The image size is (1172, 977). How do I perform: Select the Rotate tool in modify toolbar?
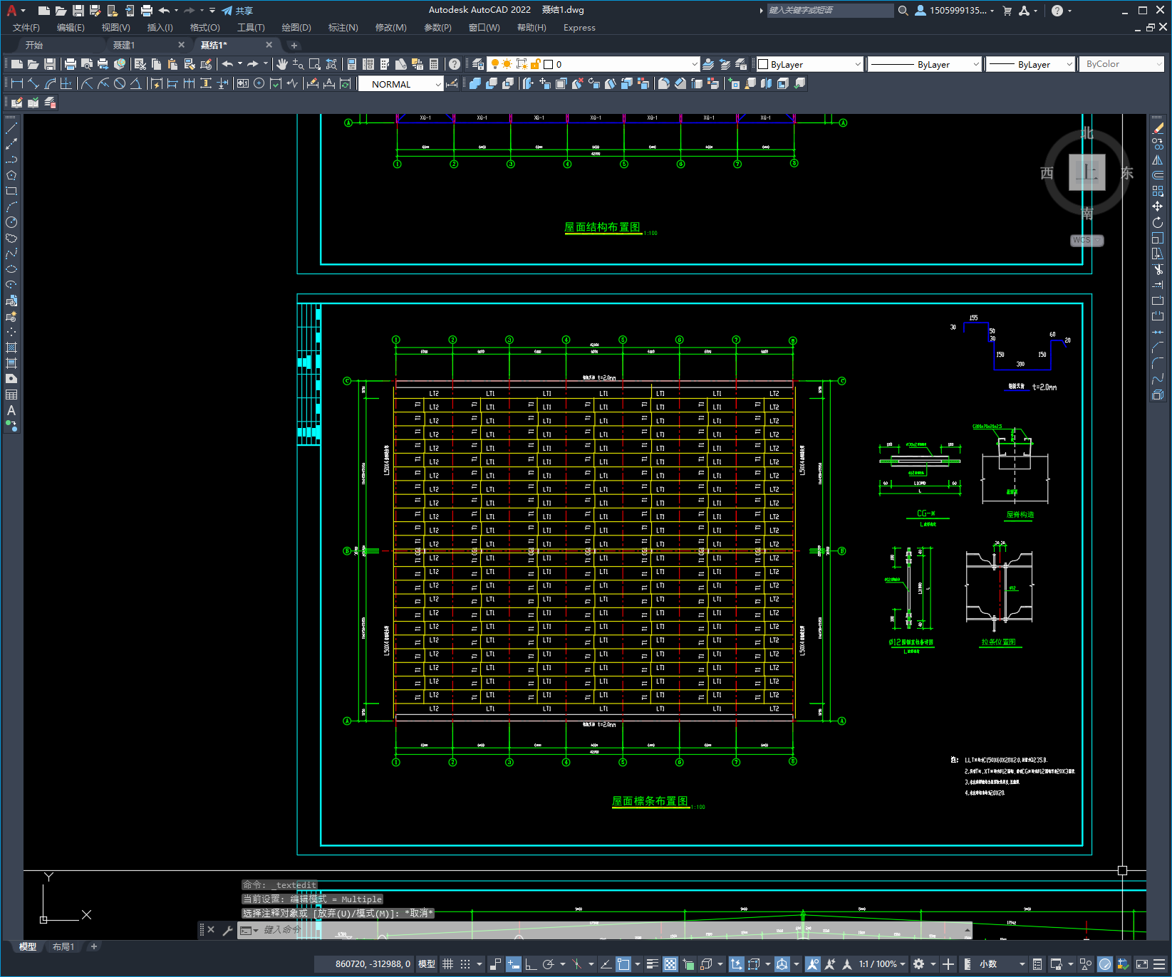pyautogui.click(x=1158, y=222)
